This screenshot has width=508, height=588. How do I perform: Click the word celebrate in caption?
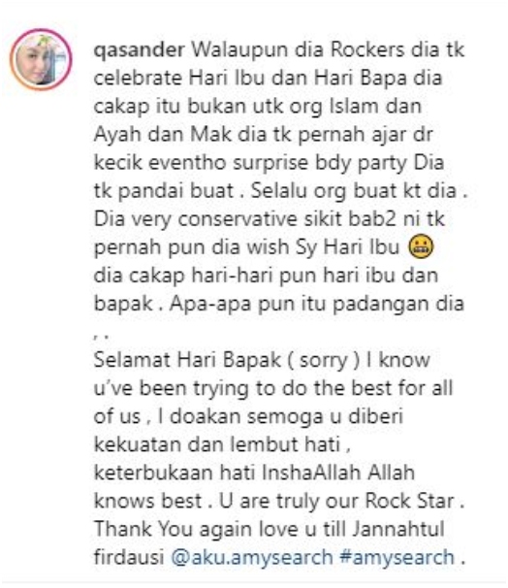click(138, 78)
